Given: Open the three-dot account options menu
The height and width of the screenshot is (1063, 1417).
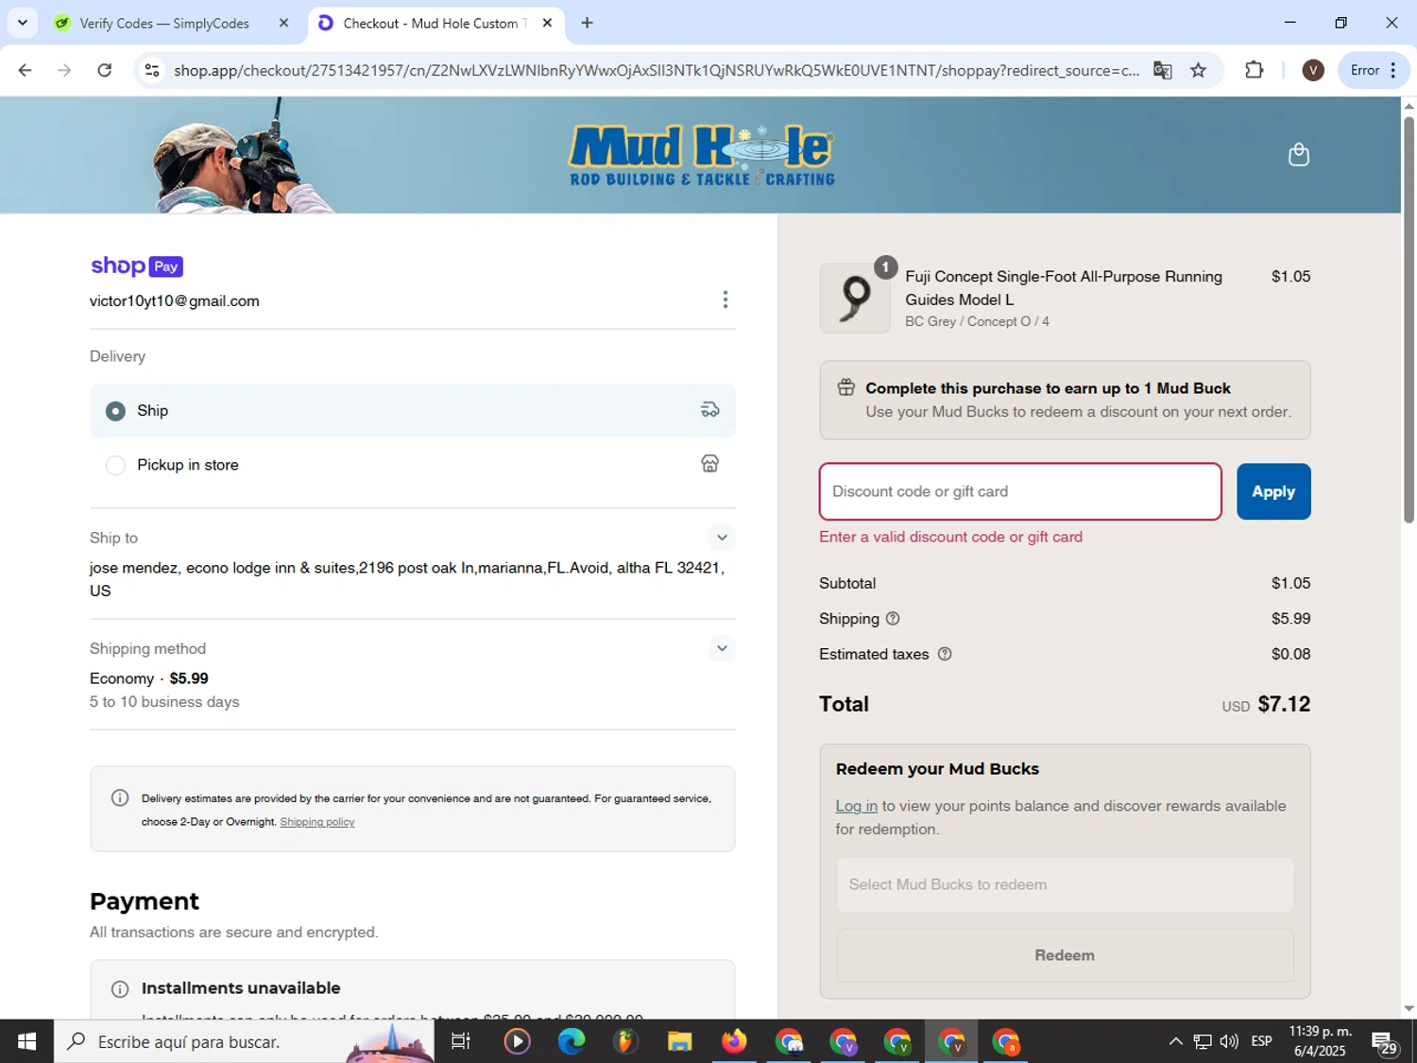Looking at the screenshot, I should click(725, 300).
